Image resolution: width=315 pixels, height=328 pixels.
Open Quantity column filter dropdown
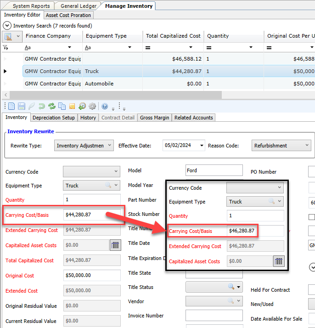(251, 47)
